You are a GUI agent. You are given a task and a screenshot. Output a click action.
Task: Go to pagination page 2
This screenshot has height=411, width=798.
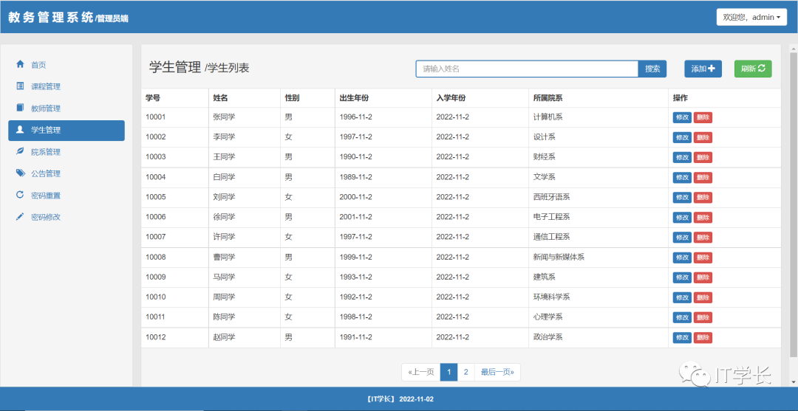465,373
